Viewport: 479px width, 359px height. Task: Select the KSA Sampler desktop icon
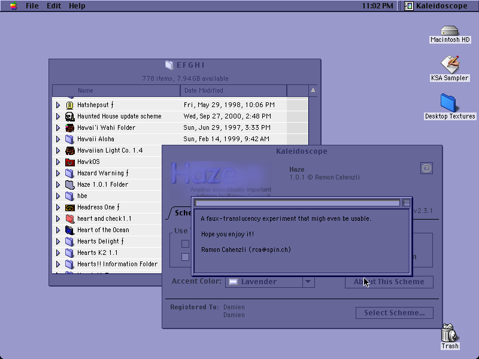pyautogui.click(x=450, y=65)
